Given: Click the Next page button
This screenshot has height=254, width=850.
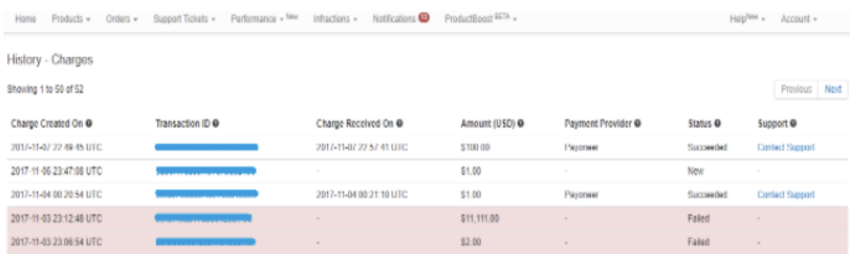Looking at the screenshot, I should 833,90.
